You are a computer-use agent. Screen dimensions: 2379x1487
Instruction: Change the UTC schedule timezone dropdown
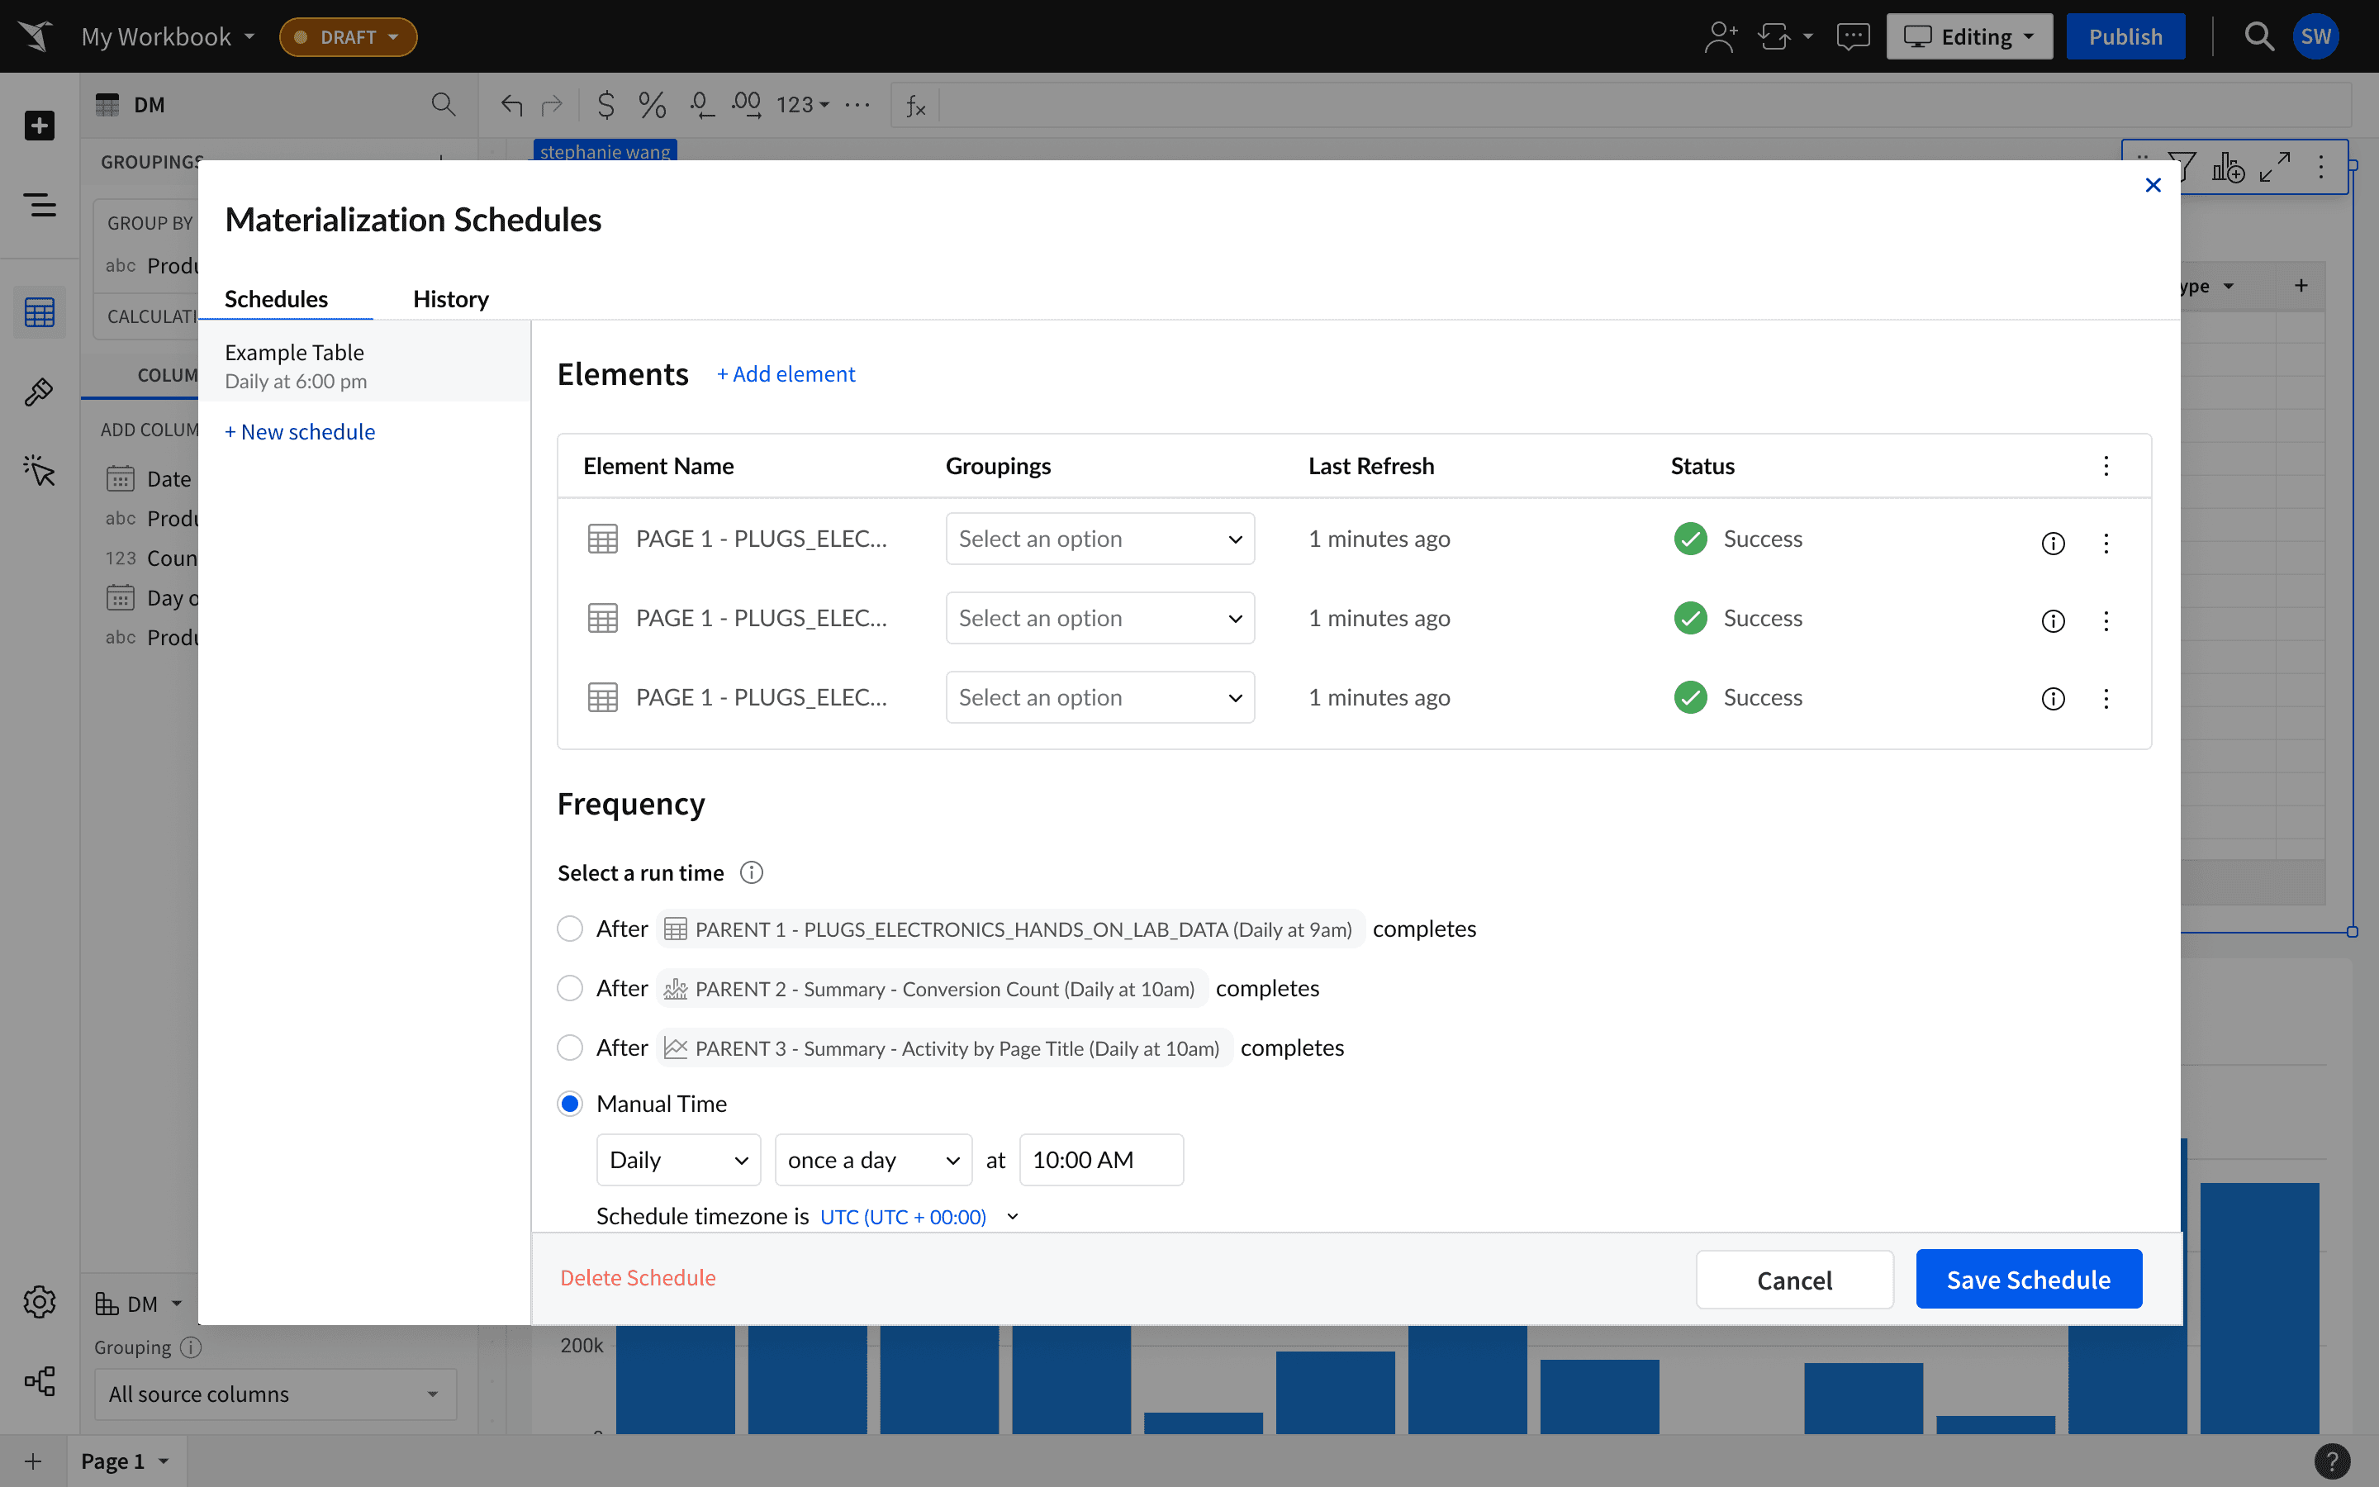tap(919, 1217)
